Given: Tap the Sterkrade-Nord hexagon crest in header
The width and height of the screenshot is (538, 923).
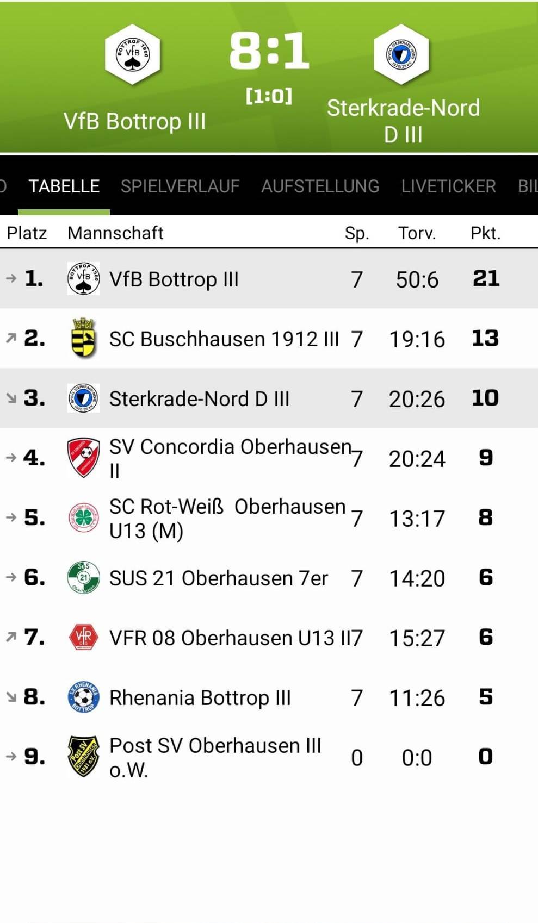Looking at the screenshot, I should (401, 54).
